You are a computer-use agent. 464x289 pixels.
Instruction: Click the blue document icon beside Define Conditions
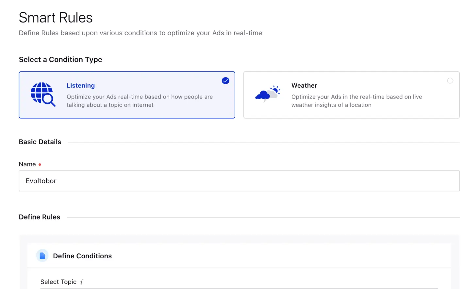(x=42, y=256)
